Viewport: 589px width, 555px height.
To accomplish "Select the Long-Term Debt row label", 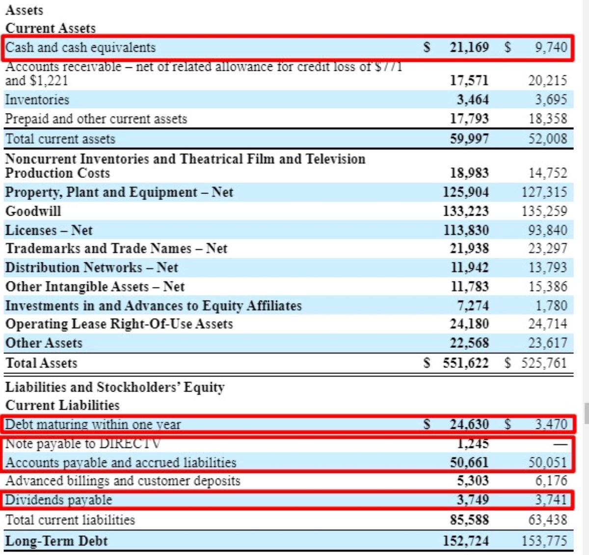I will pyautogui.click(x=56, y=541).
